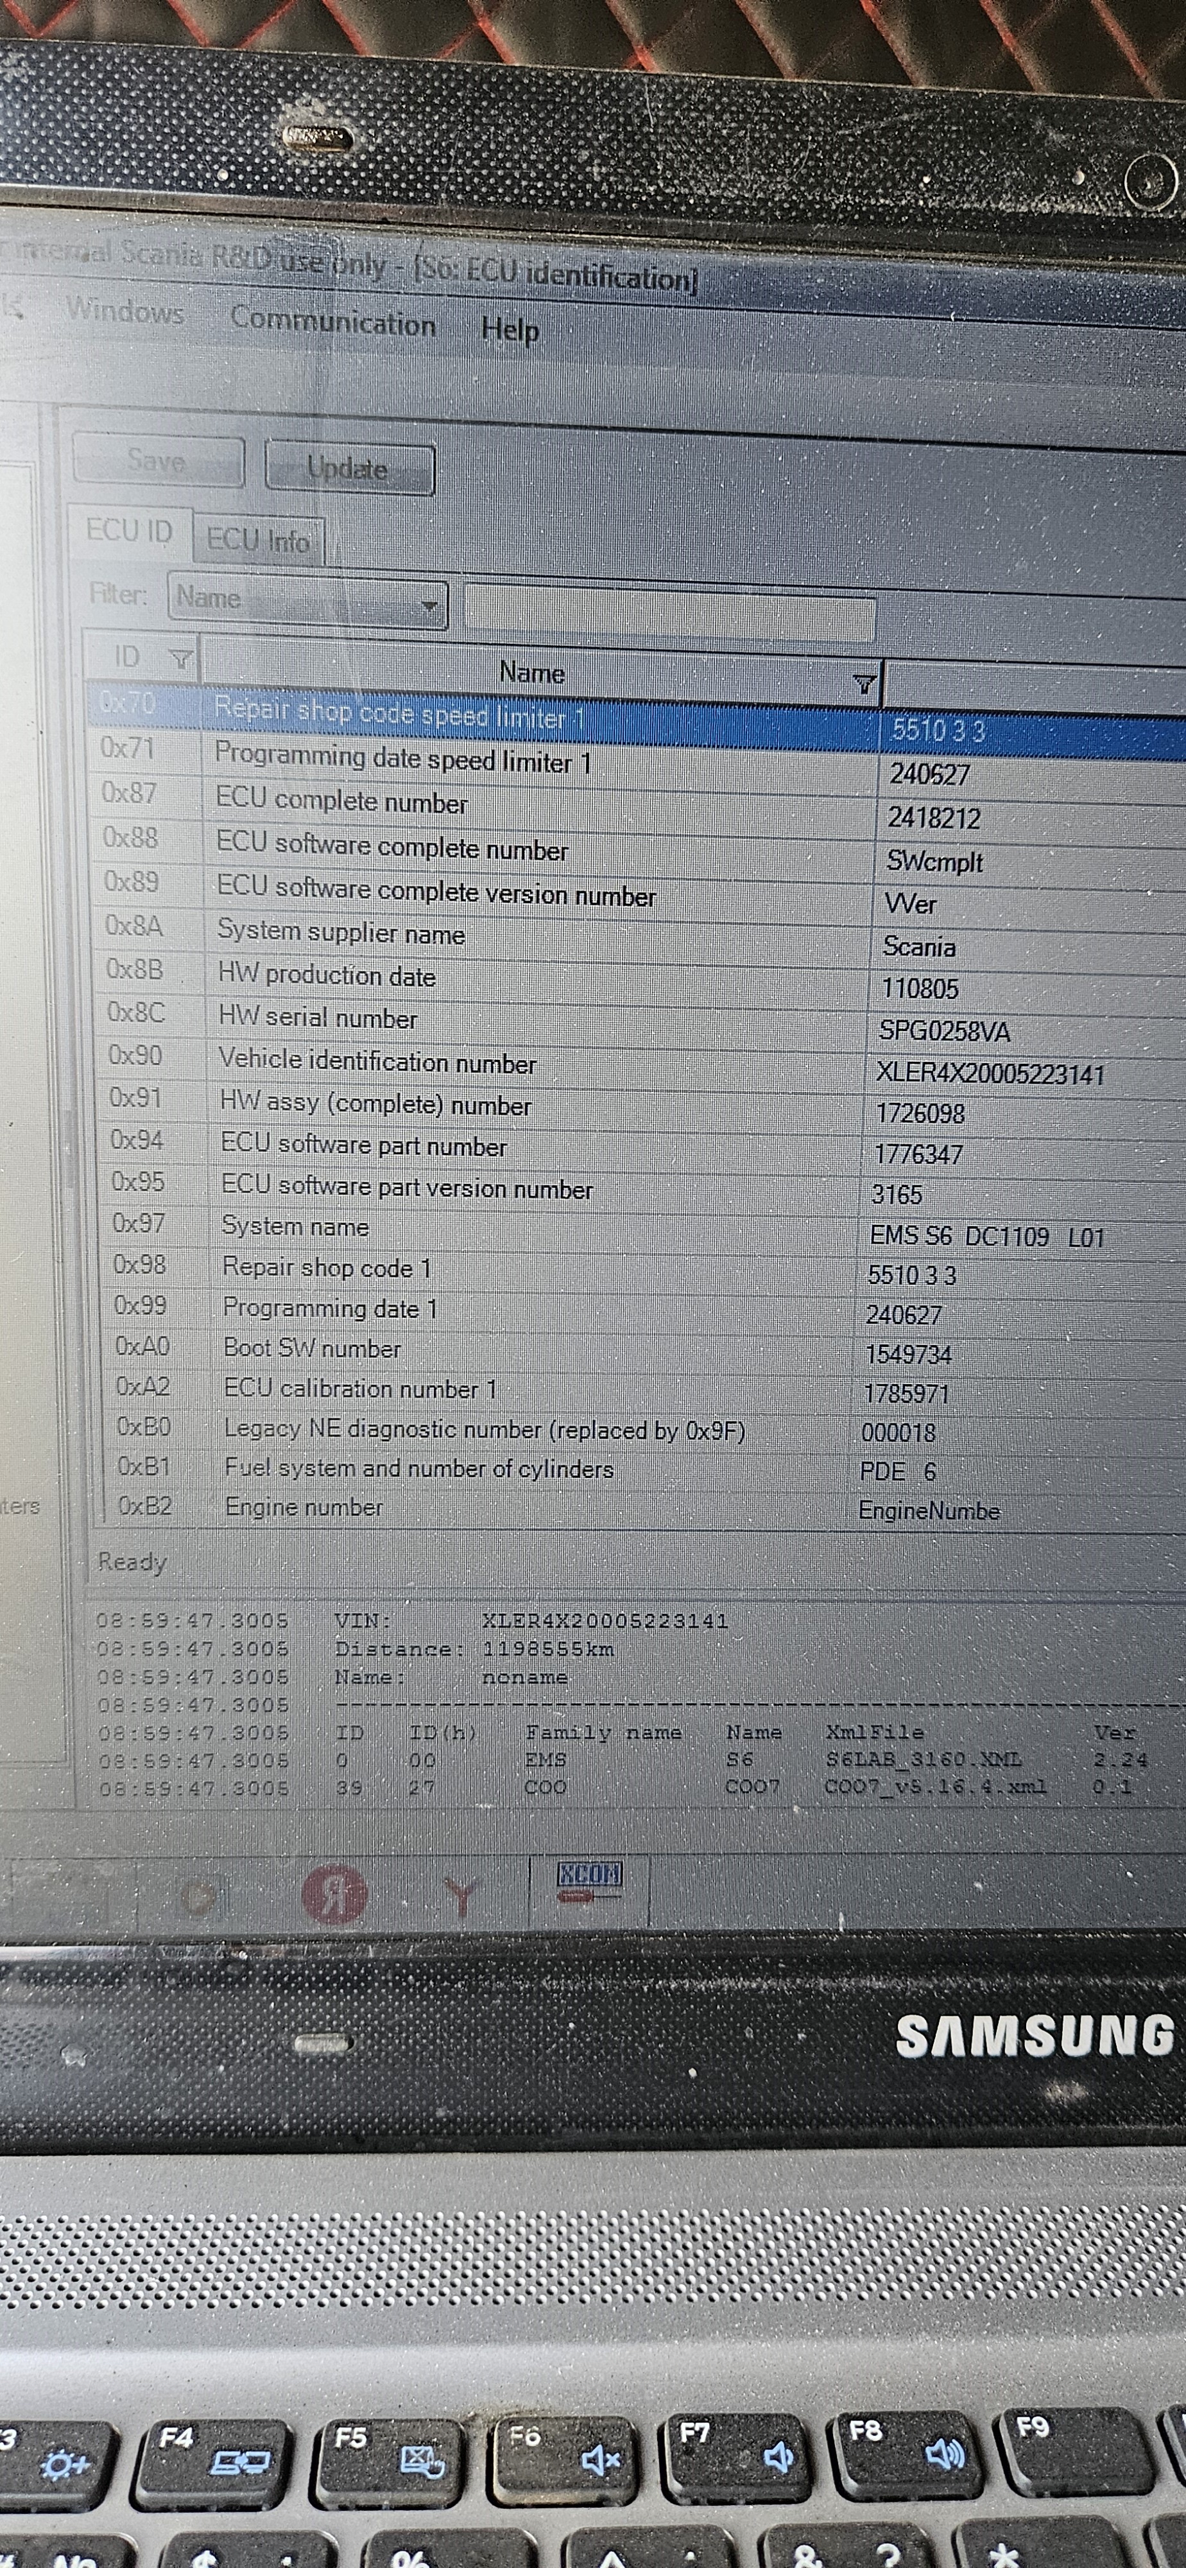Switch to the ECU Info tab
This screenshot has width=1186, height=2568.
coord(258,541)
